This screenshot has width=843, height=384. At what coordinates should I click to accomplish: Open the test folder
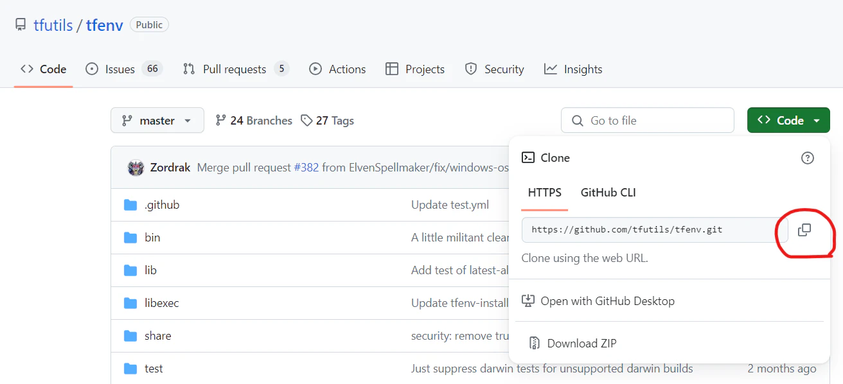(x=154, y=369)
